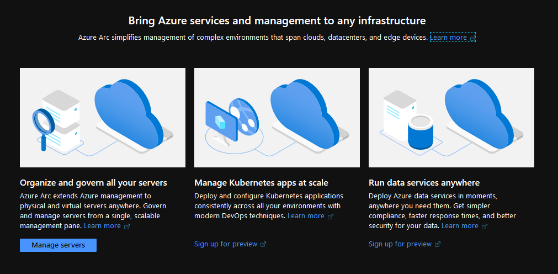The width and height of the screenshot is (558, 274).
Task: Click the Kubernetes monitor and cloud illustration
Action: (277, 118)
